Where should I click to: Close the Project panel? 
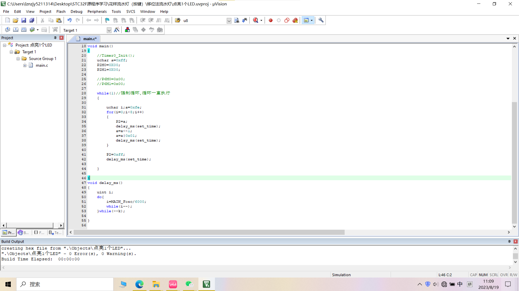(61, 38)
